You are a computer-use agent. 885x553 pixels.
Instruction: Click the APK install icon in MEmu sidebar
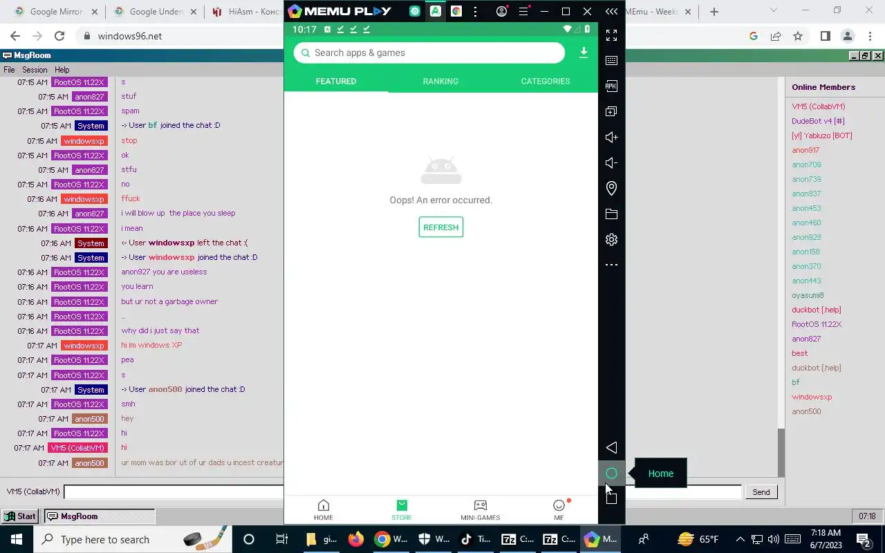(611, 86)
